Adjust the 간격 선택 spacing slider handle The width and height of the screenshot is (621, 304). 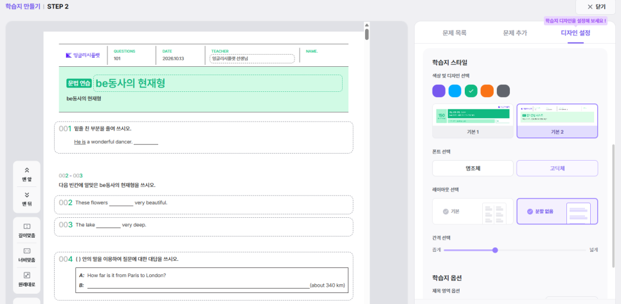495,250
